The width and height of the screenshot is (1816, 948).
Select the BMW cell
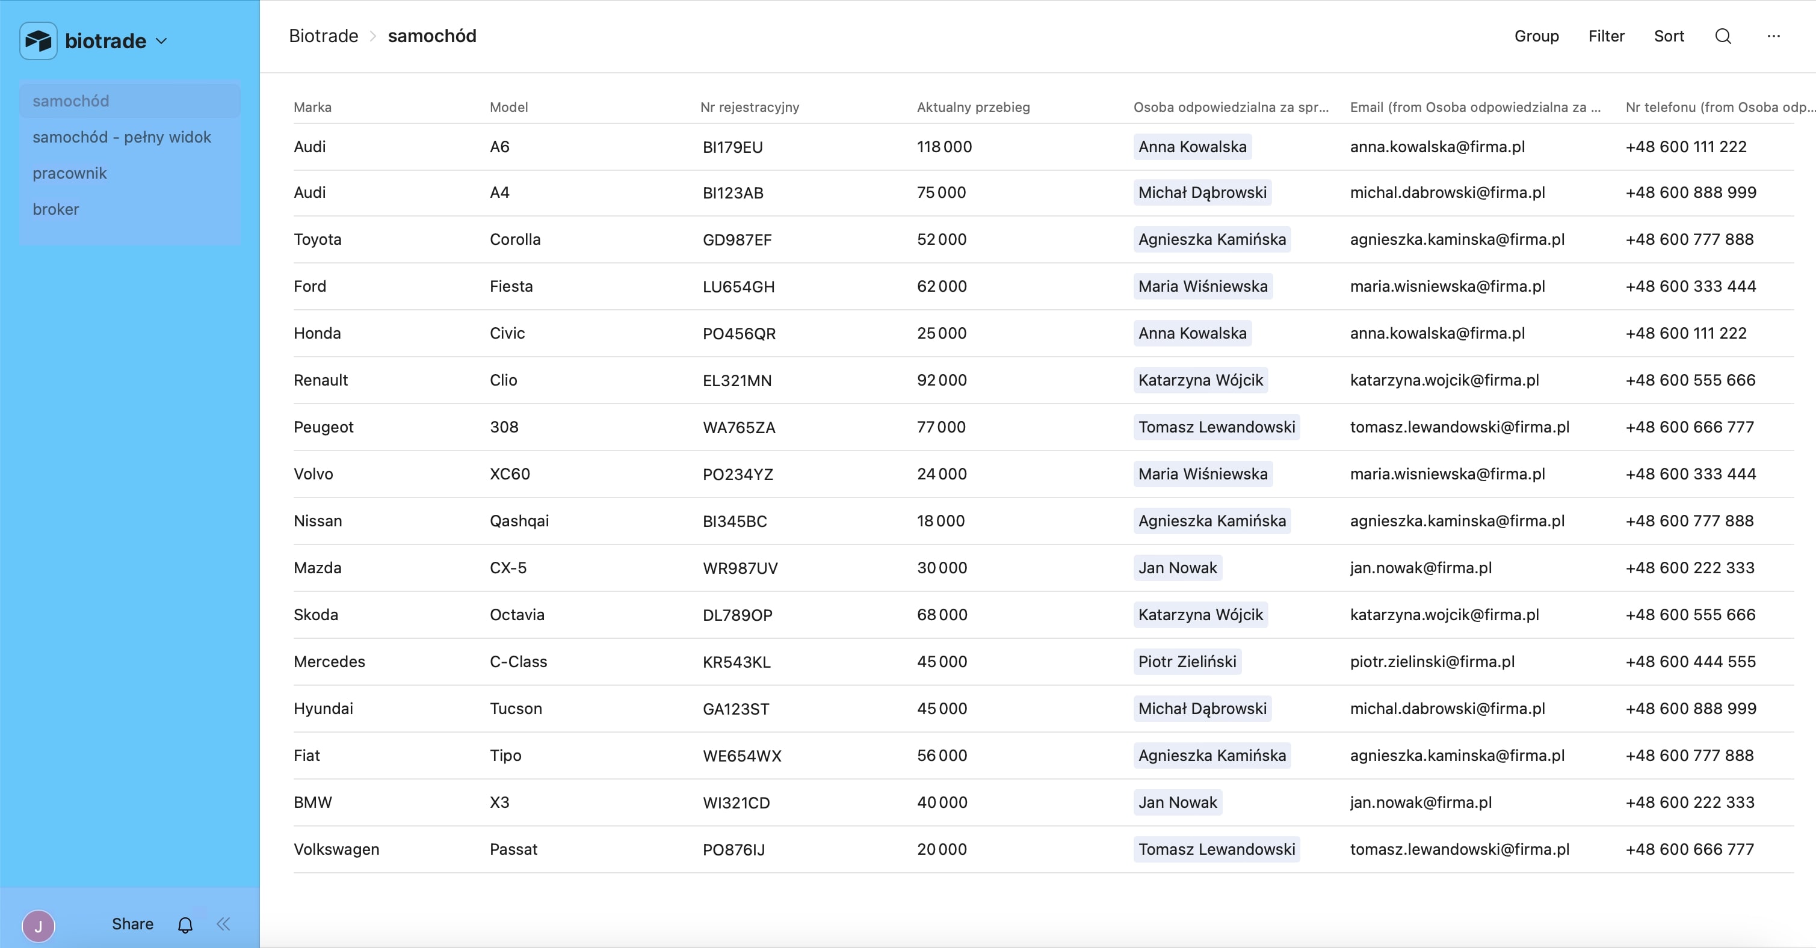[312, 802]
